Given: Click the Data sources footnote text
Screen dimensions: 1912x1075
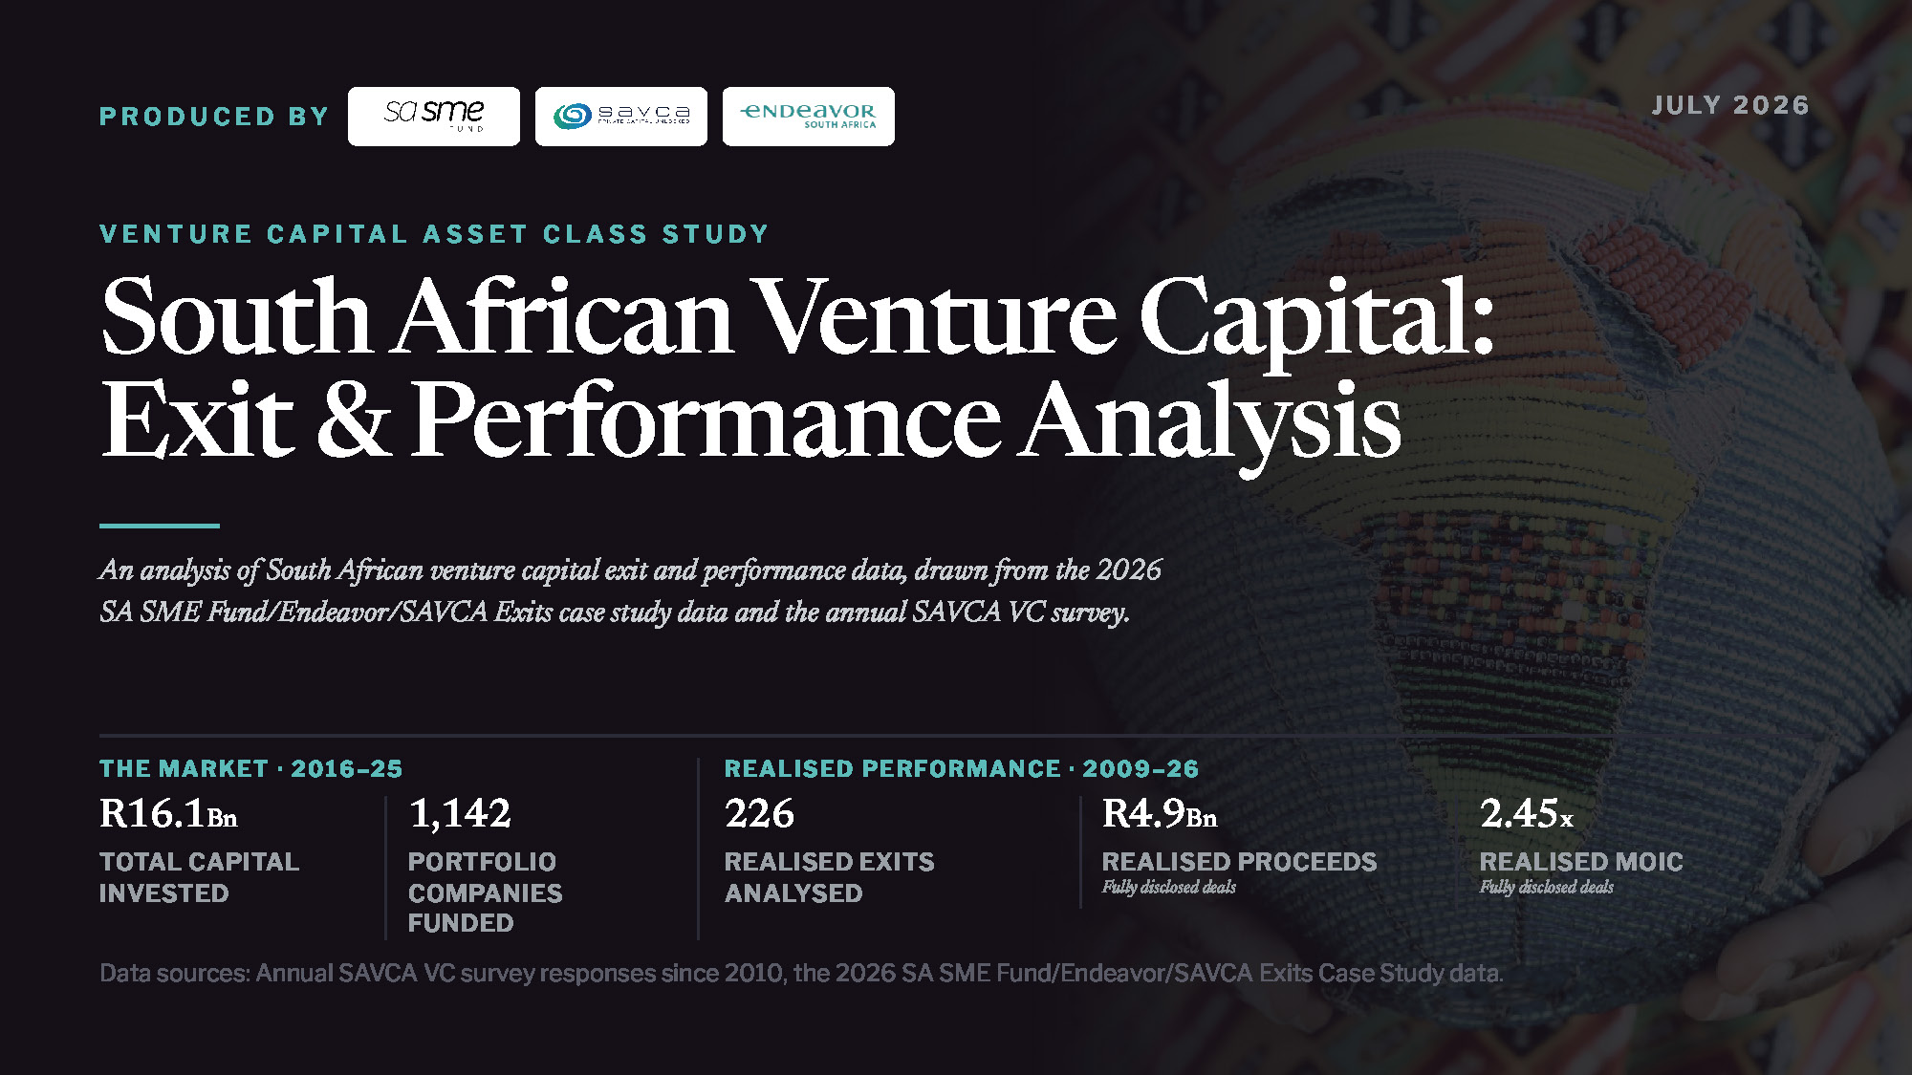Looking at the screenshot, I should [801, 974].
